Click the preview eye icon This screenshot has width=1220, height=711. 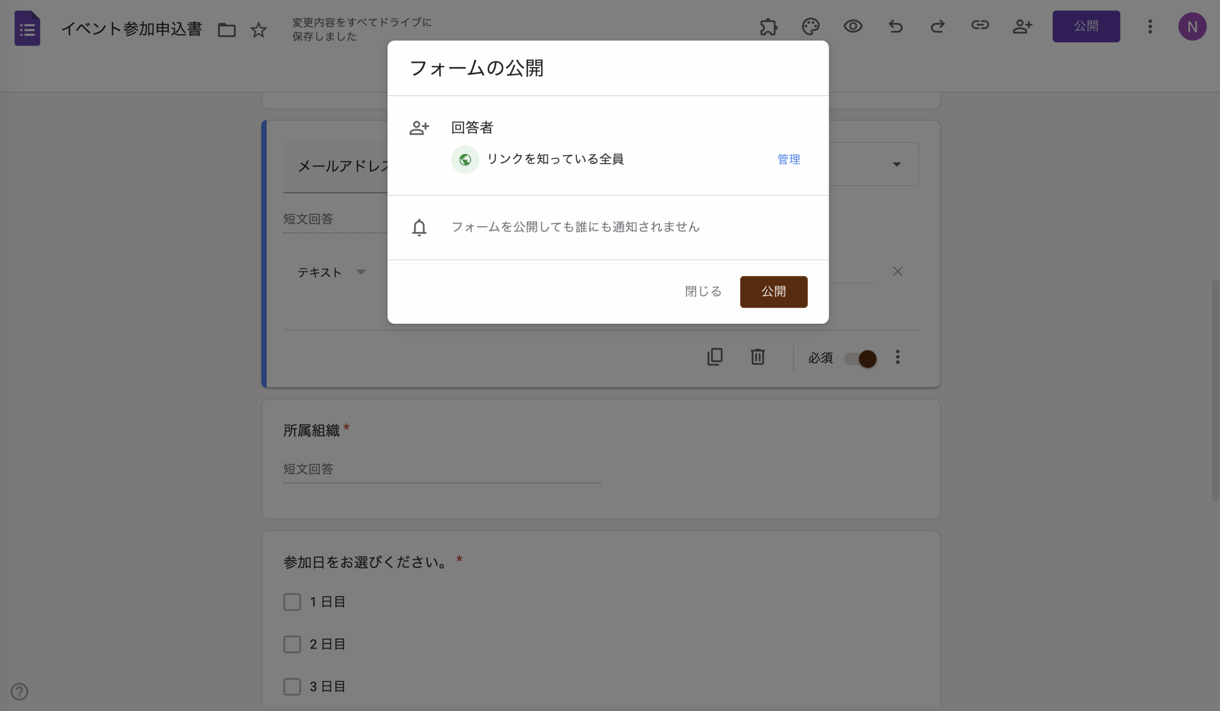[853, 26]
